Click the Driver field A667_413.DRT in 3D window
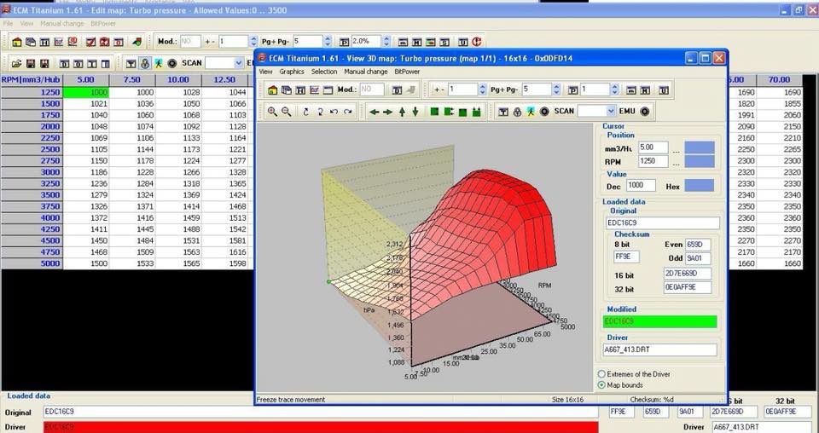 pyautogui.click(x=659, y=349)
